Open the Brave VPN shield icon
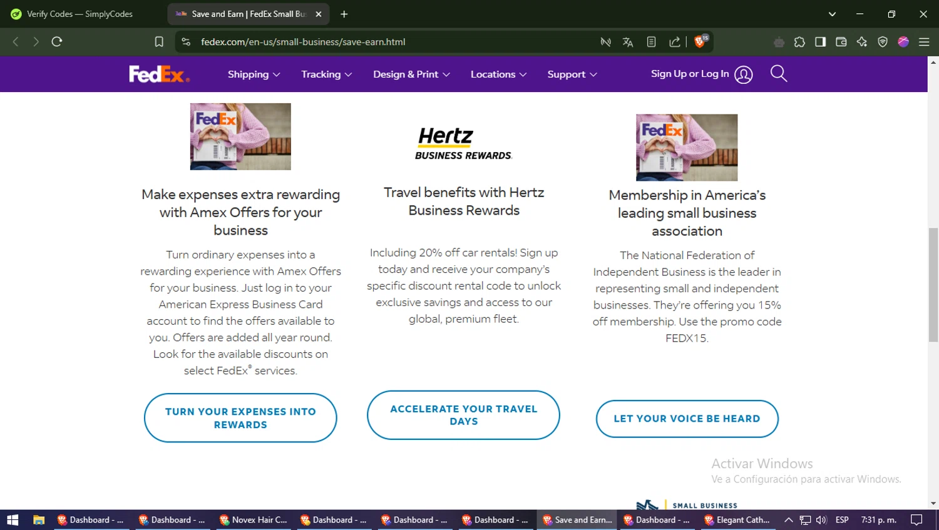The height and width of the screenshot is (530, 939). click(883, 42)
